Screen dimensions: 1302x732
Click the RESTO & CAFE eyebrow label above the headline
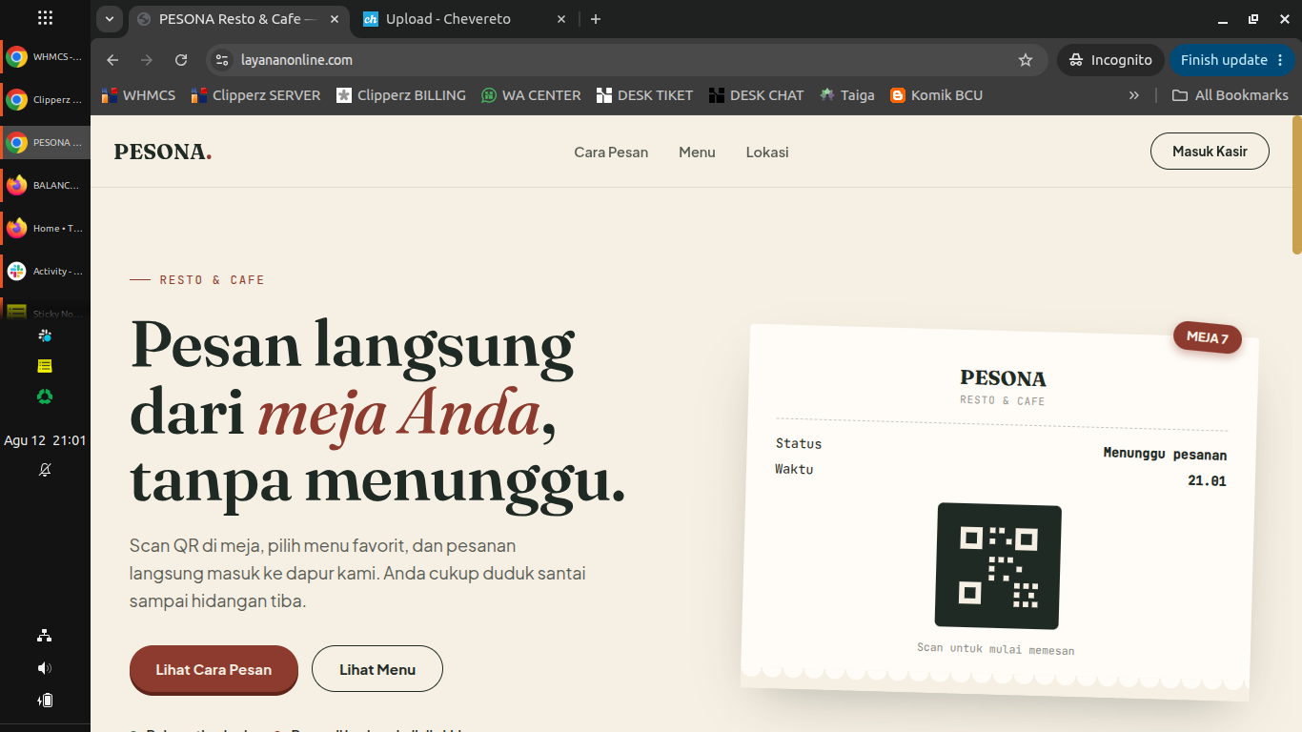tap(212, 280)
